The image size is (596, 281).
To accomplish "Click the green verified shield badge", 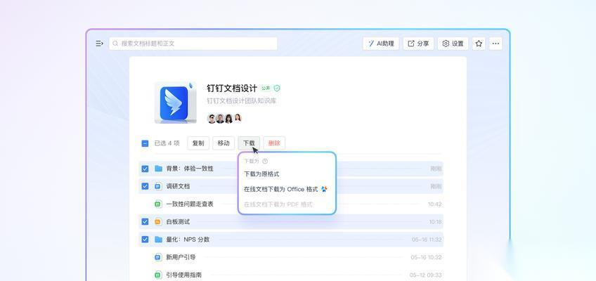I will click(277, 89).
